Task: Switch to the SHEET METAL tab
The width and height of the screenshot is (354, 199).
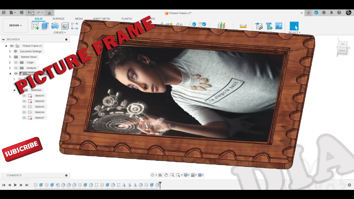Action: (x=102, y=19)
